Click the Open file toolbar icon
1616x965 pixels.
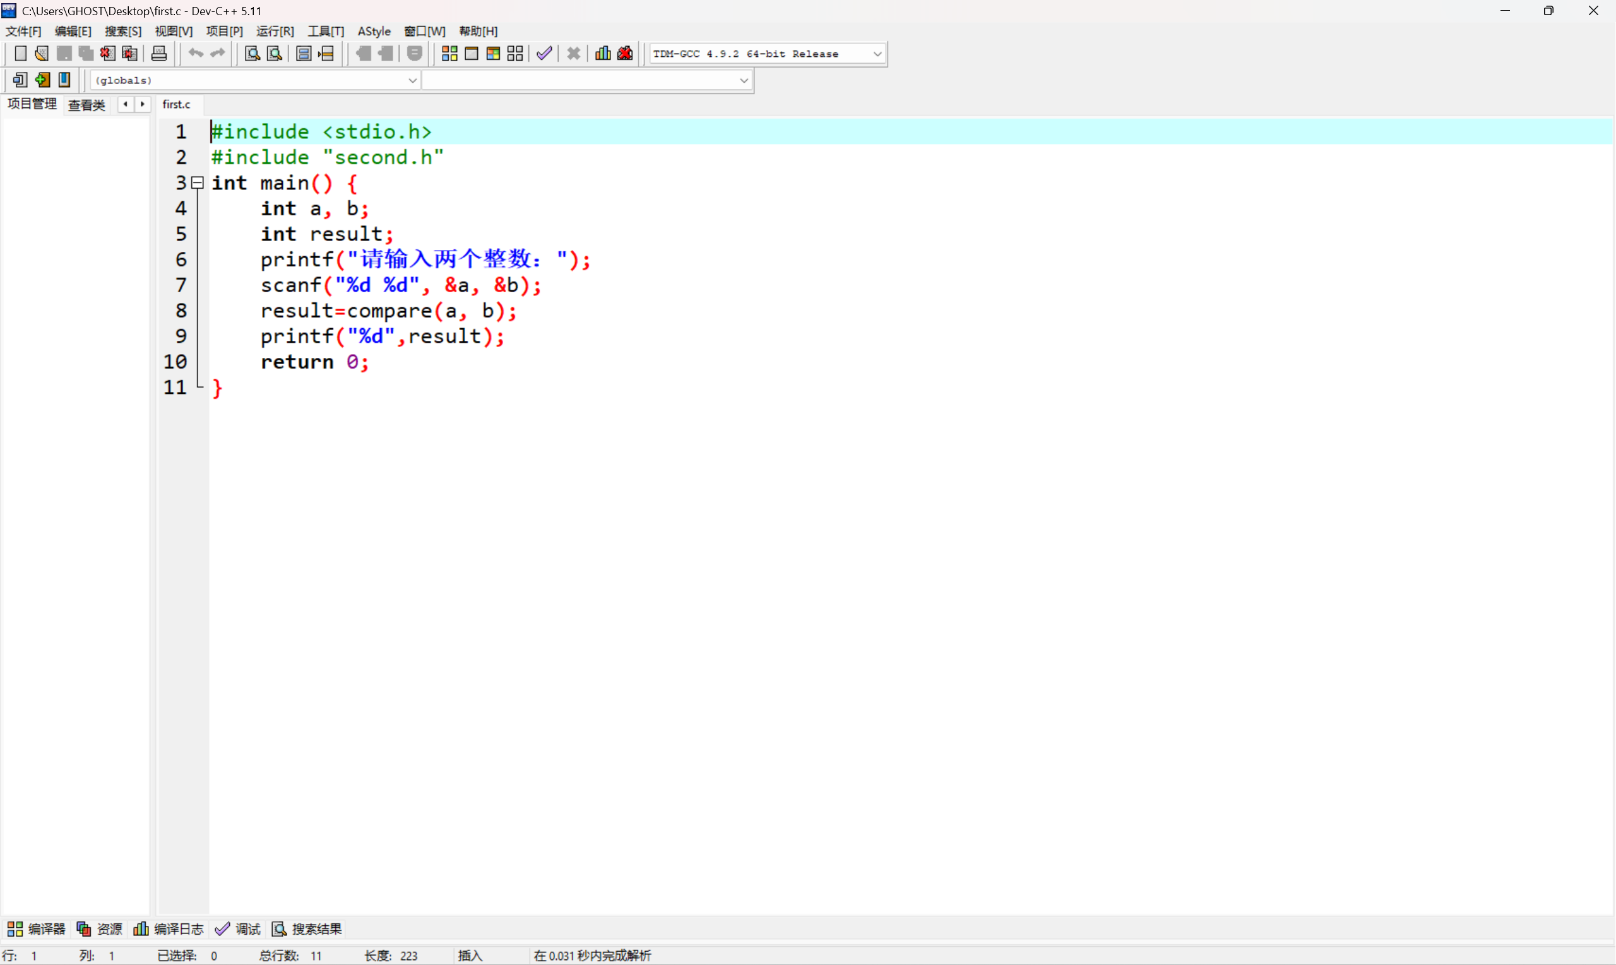[42, 53]
